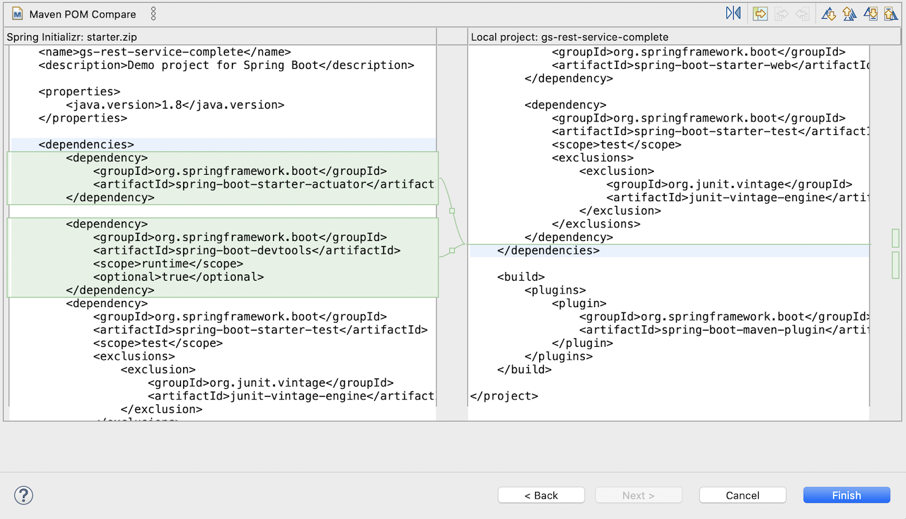Copy all non-conflicting changes left to right
906x519 pixels.
pyautogui.click(x=760, y=13)
